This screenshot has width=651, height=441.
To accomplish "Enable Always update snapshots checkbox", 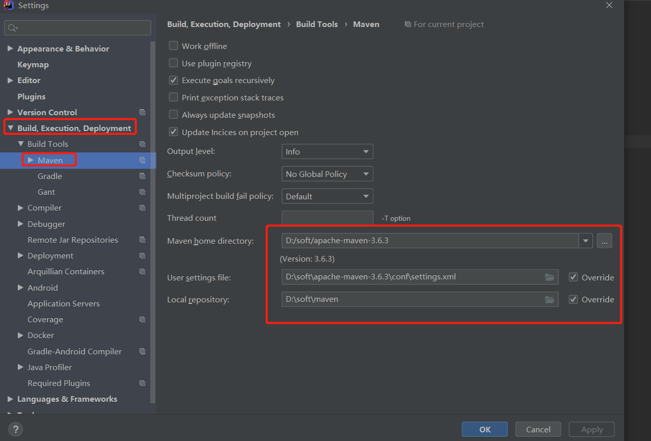I will point(173,115).
